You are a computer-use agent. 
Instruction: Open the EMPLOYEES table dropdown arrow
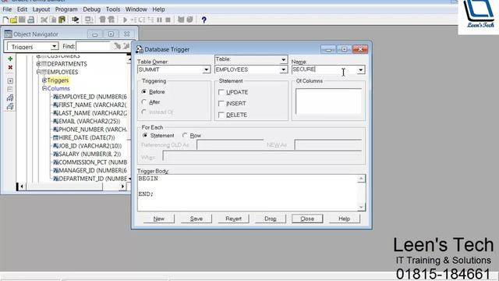click(284, 69)
